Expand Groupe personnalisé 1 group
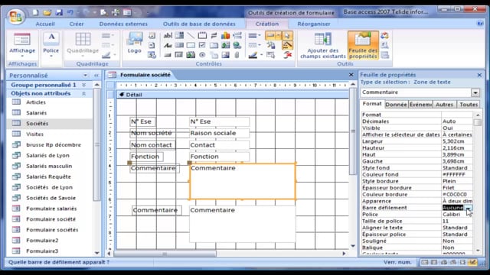The image size is (490, 275). [83, 85]
